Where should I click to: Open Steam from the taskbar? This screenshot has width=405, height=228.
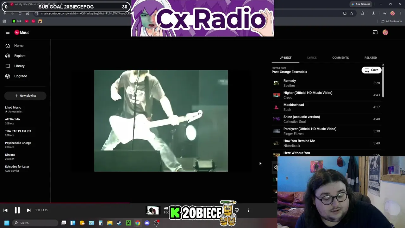click(x=119, y=223)
